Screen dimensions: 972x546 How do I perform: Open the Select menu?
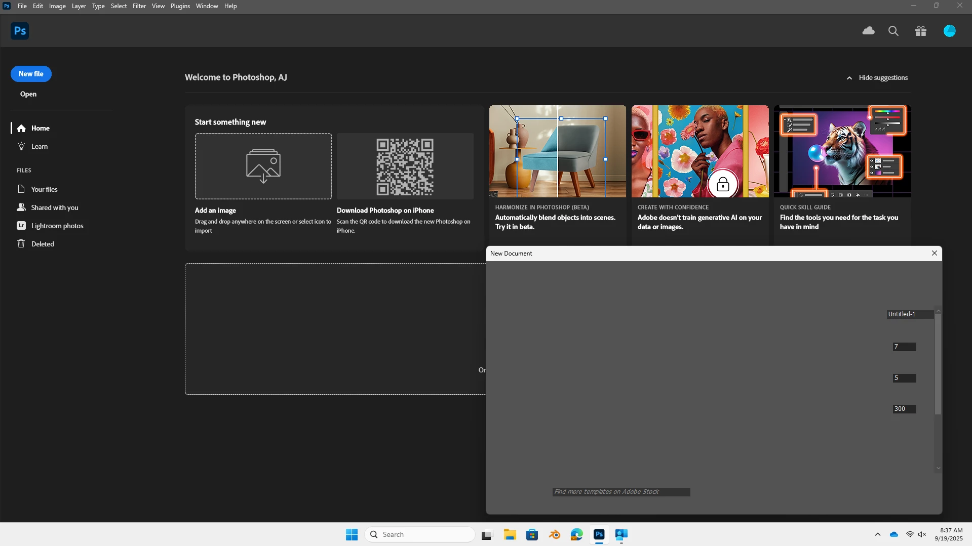(x=119, y=6)
